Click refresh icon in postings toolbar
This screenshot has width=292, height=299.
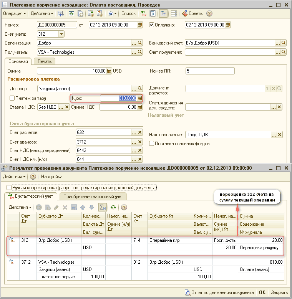[x=113, y=207]
